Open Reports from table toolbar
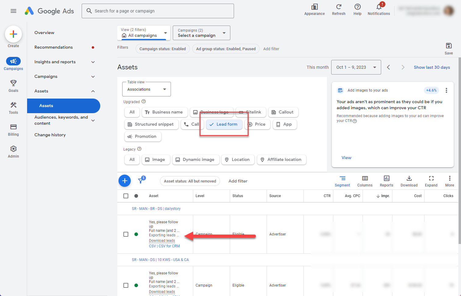This screenshot has width=461, height=296. coord(386,181)
